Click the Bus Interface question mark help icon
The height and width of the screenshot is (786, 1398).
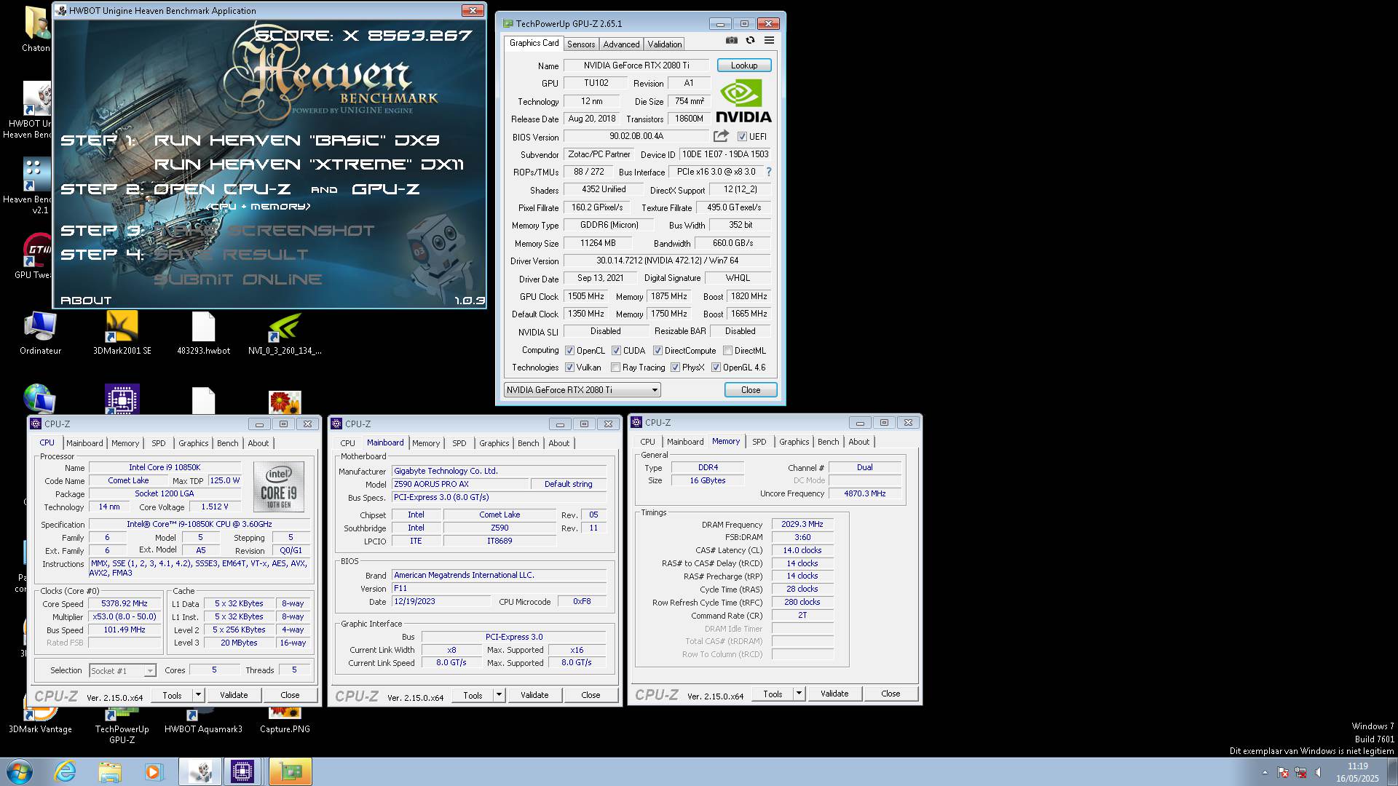[x=768, y=172]
